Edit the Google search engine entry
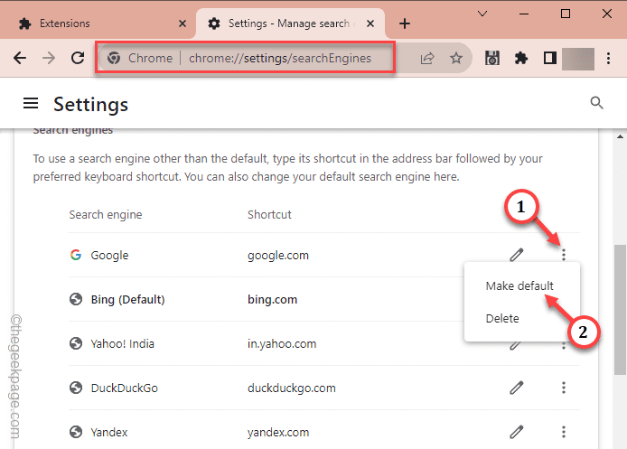 click(x=517, y=255)
